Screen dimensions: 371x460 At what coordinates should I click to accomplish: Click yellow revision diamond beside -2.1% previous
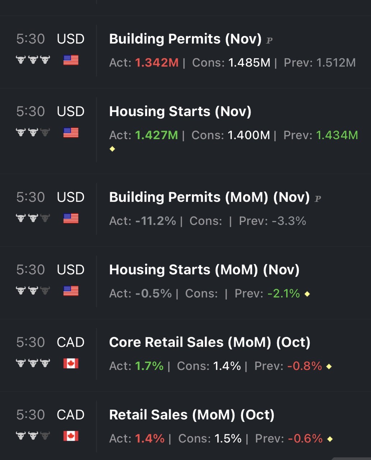click(307, 294)
